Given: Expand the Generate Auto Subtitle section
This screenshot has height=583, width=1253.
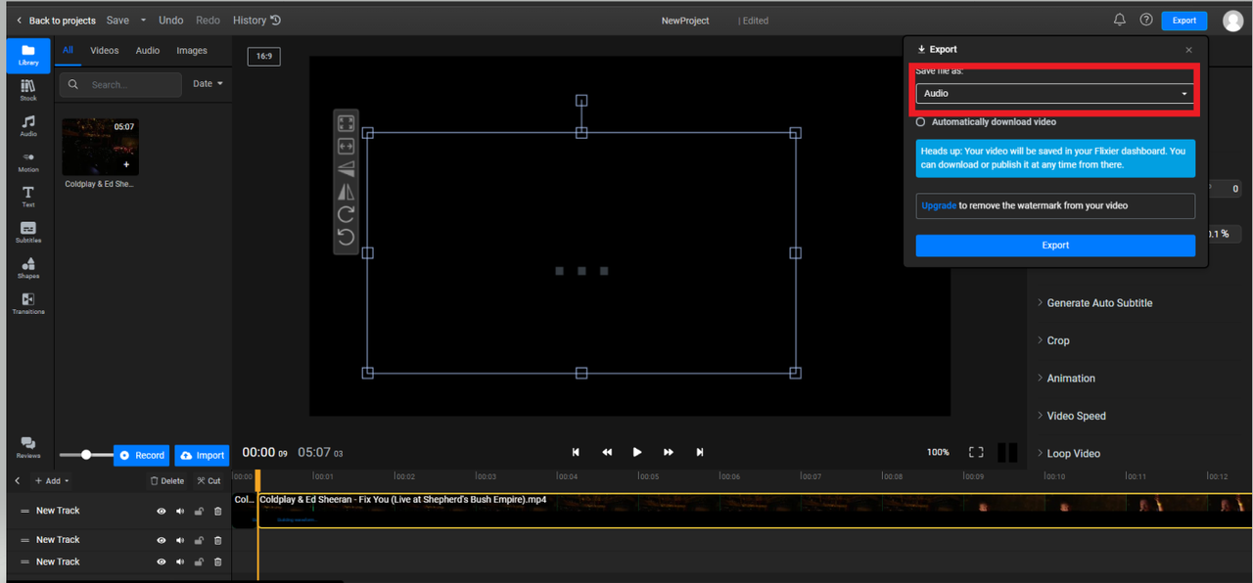Looking at the screenshot, I should (x=1094, y=303).
